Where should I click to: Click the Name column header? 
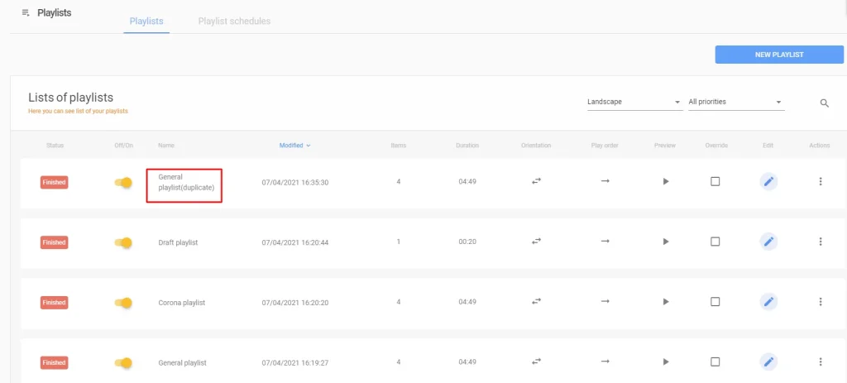tap(165, 146)
